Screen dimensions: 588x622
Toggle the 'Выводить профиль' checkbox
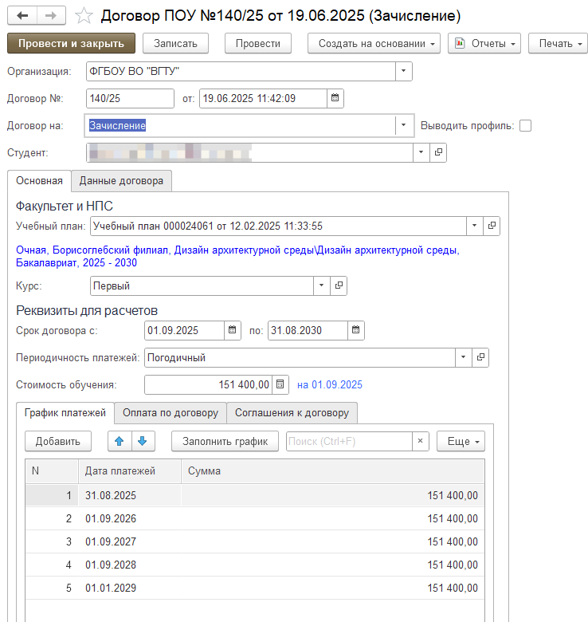[525, 125]
